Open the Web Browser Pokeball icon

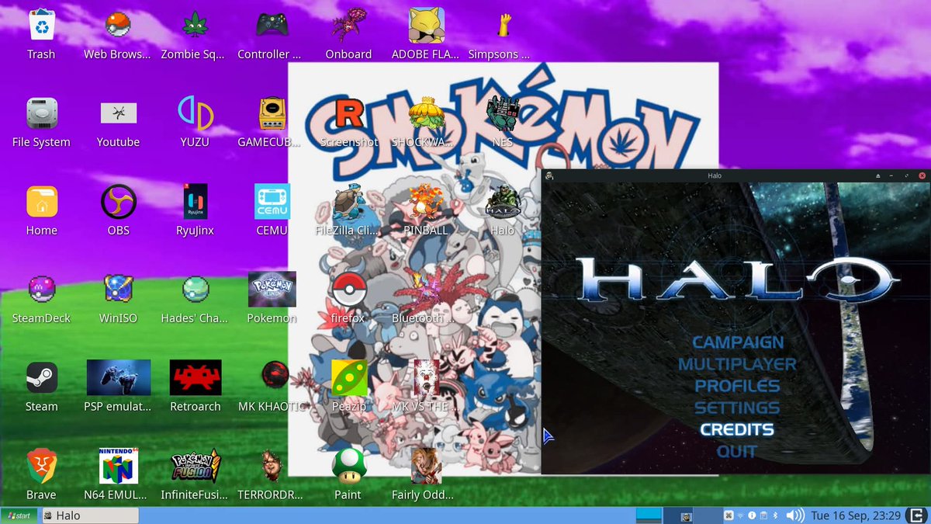[117, 26]
